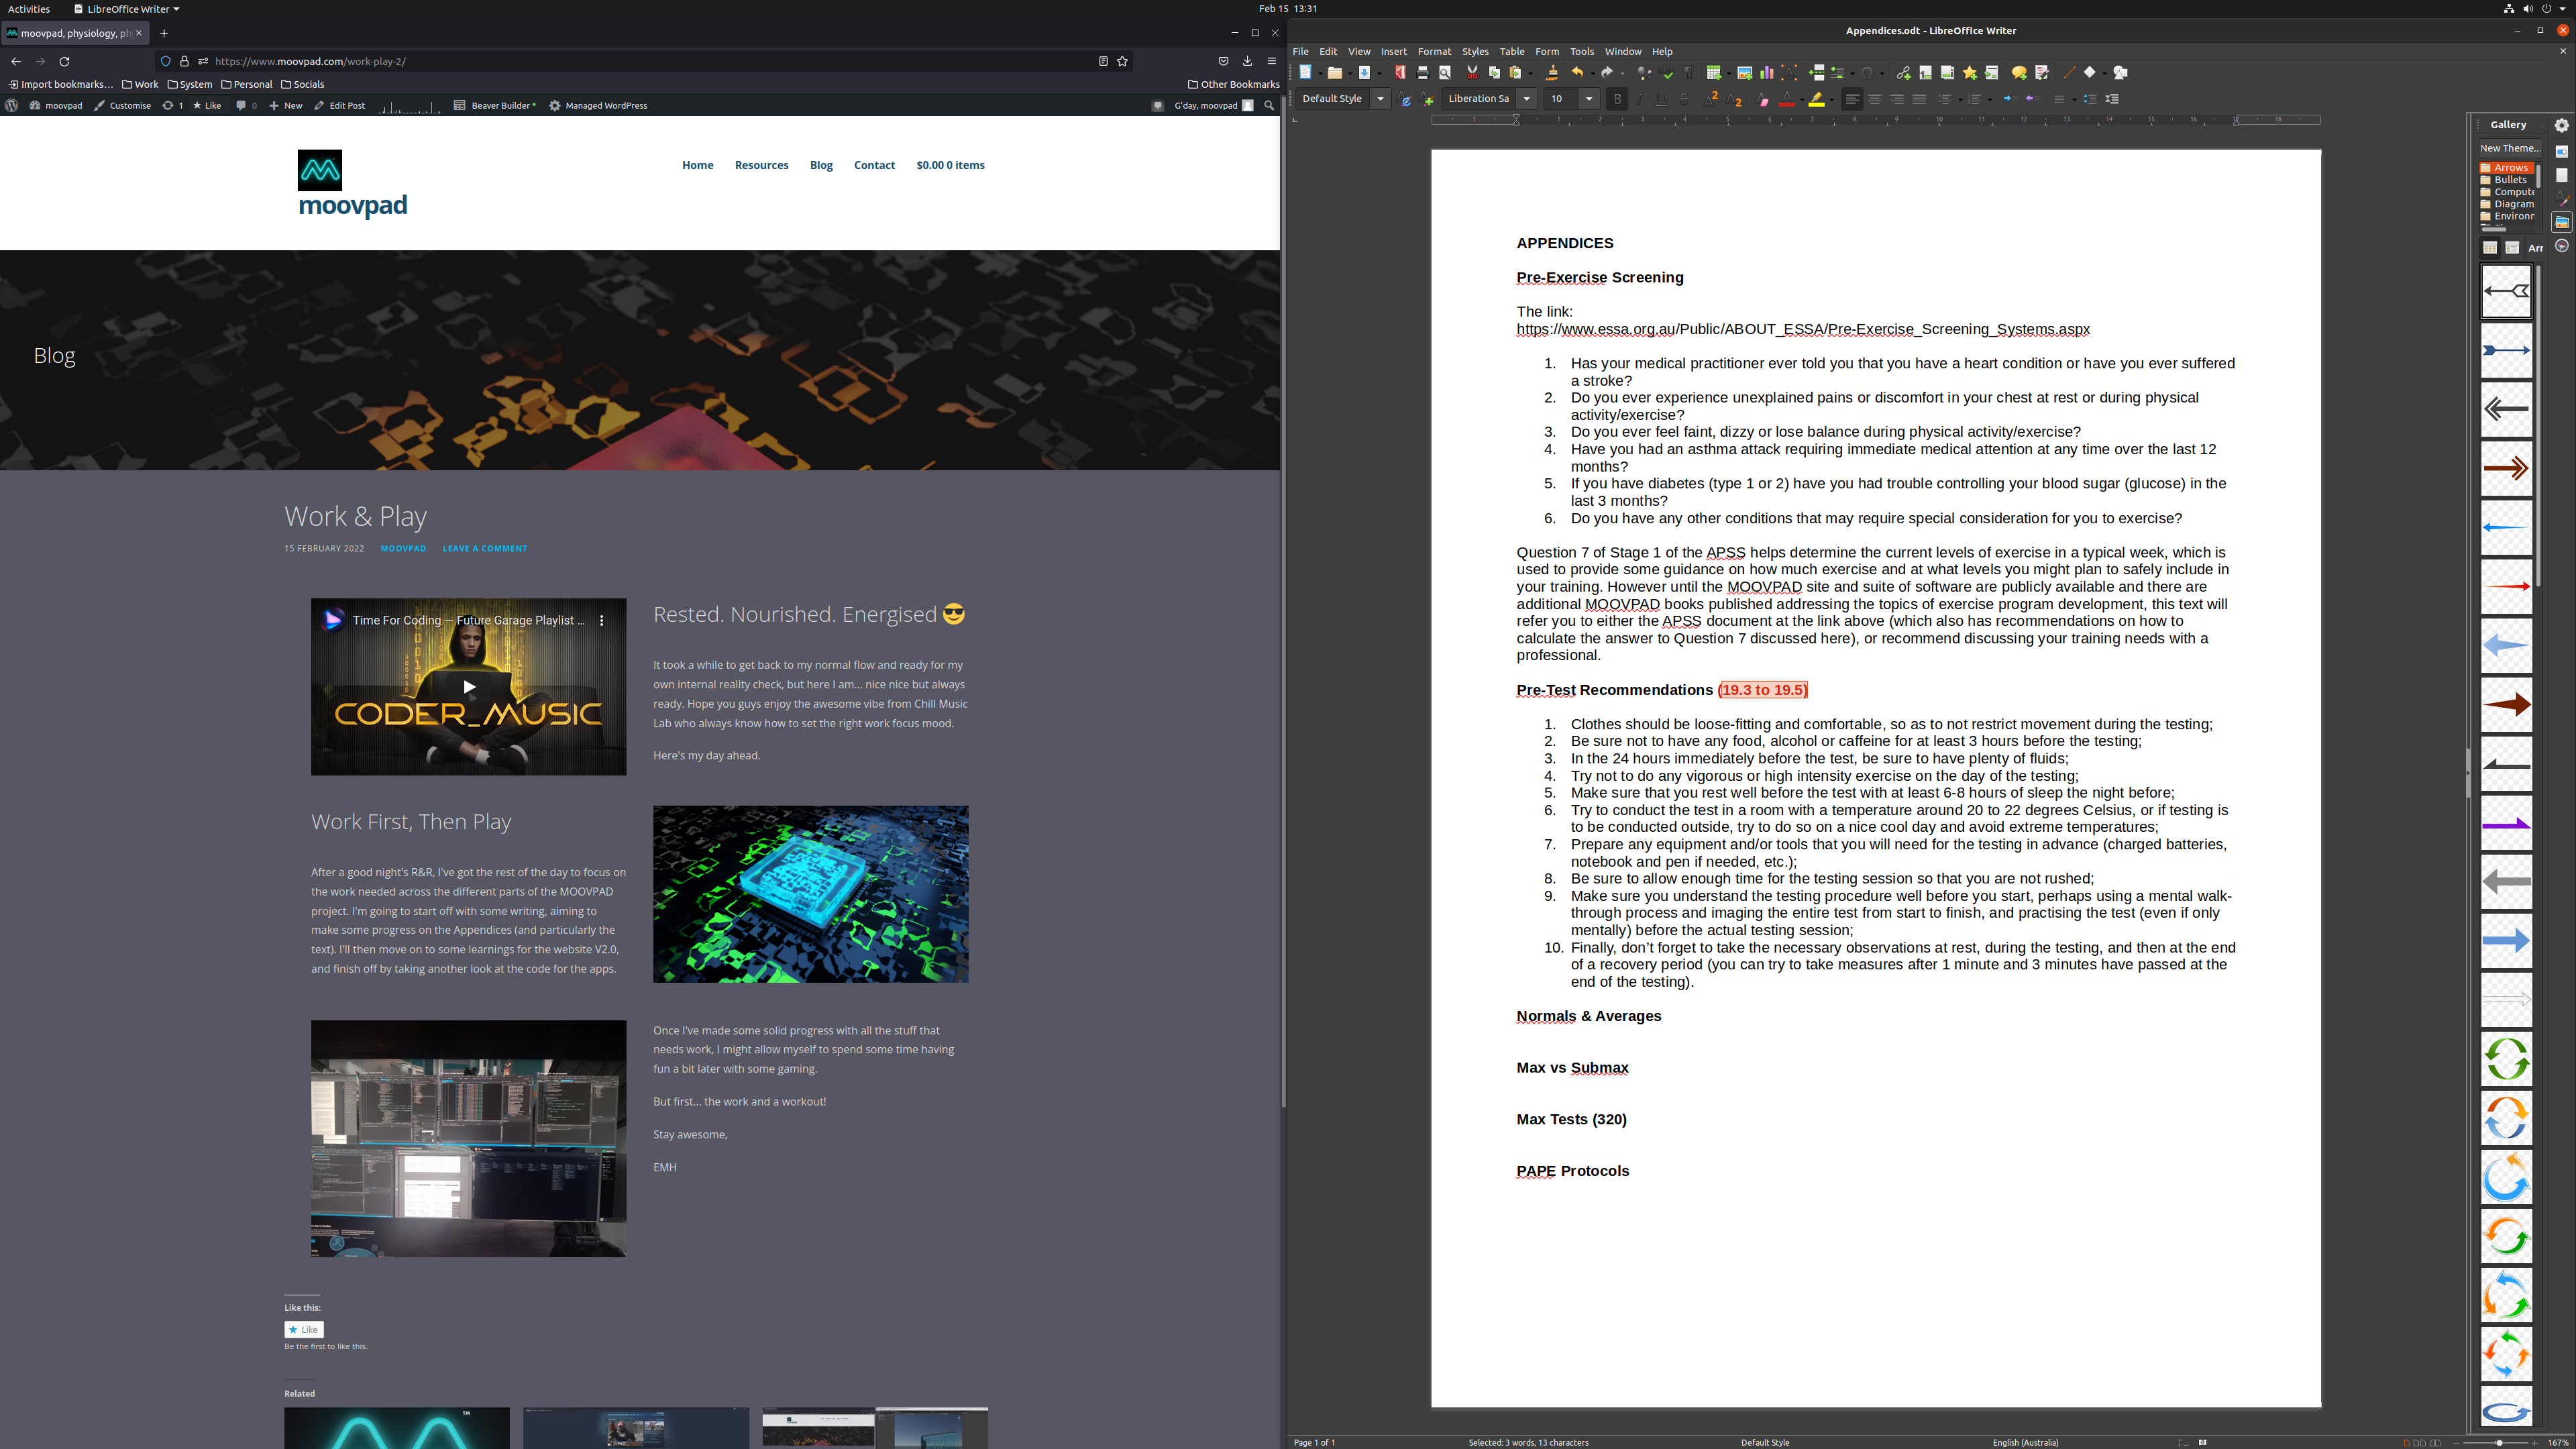Click the Clone Formatting paintbrush icon
This screenshot has height=1449, width=2576.
point(1553,72)
